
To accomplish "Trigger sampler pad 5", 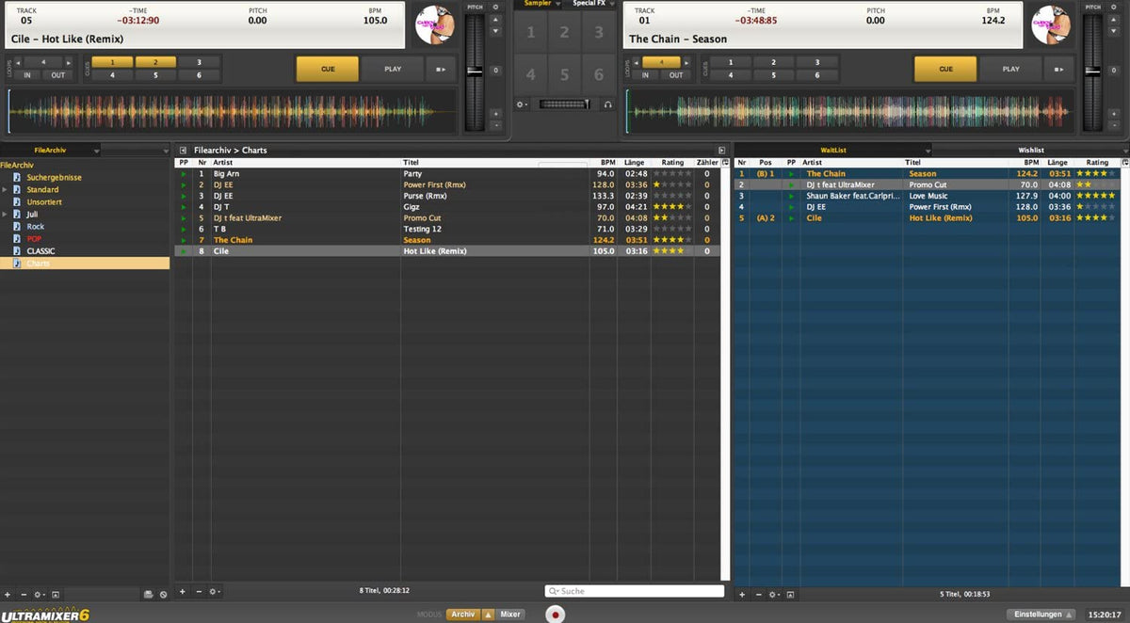I will 565,74.
